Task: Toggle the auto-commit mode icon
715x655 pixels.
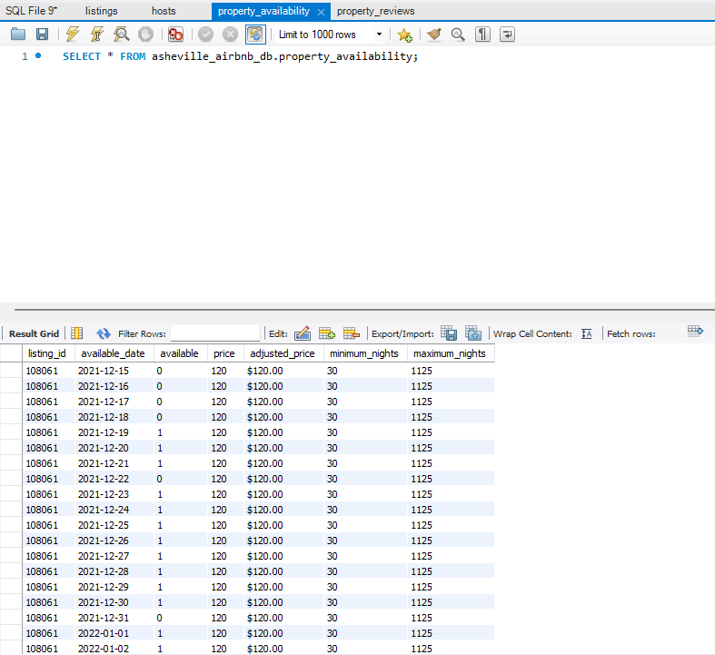Action: (255, 35)
